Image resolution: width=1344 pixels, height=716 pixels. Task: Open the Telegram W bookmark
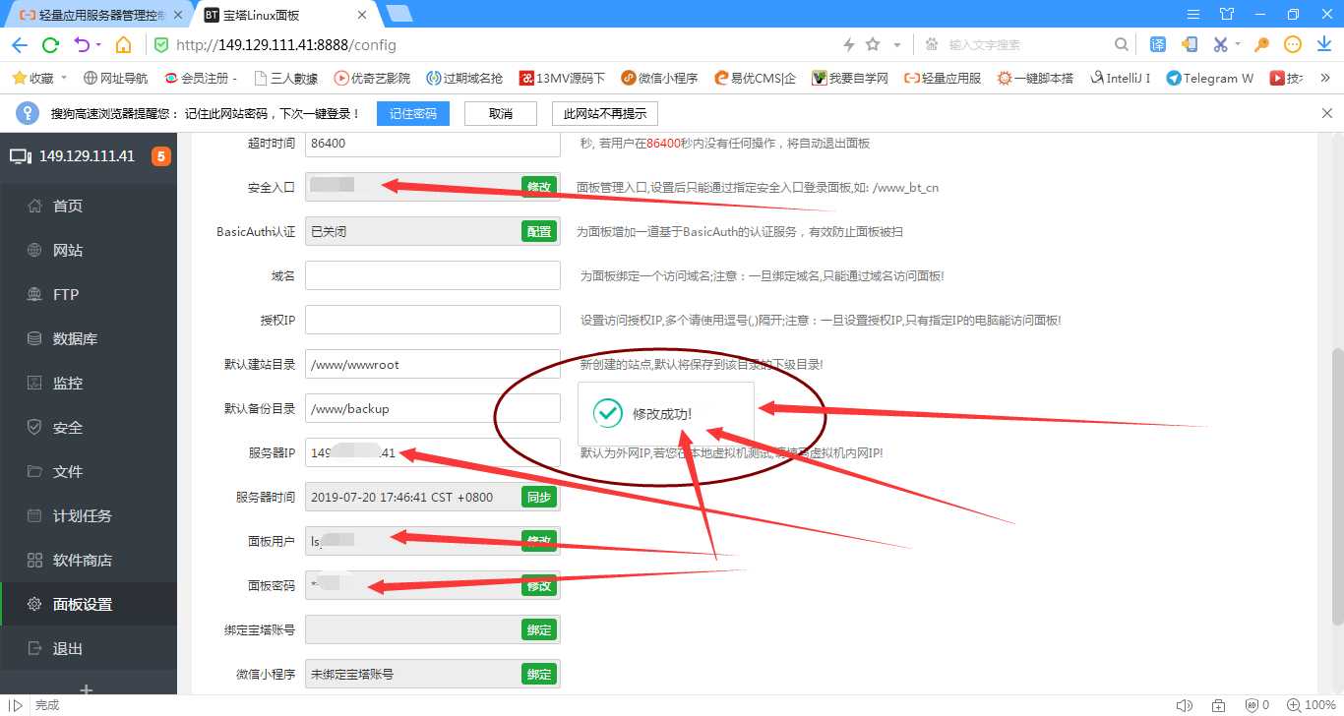[1210, 78]
